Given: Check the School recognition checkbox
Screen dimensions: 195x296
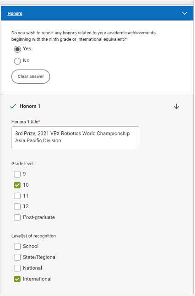Looking at the screenshot, I should [x=17, y=246].
